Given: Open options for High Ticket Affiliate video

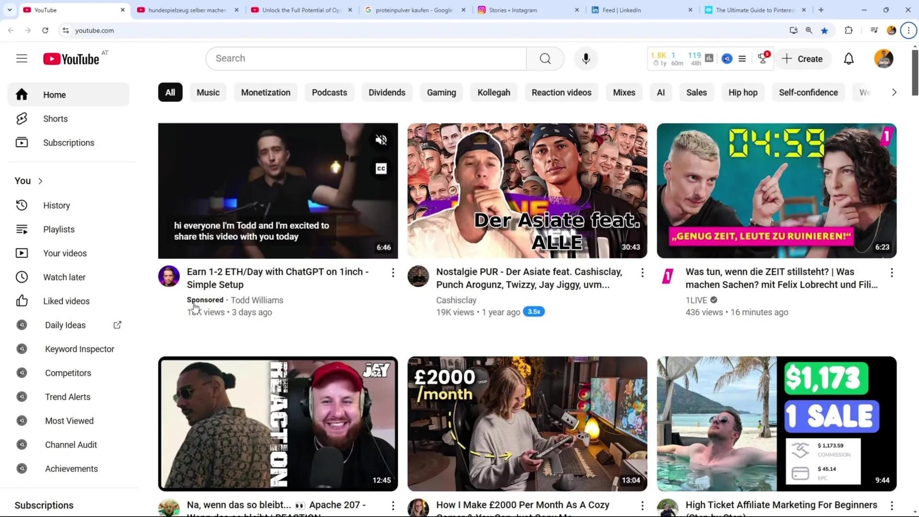Looking at the screenshot, I should click(x=892, y=506).
